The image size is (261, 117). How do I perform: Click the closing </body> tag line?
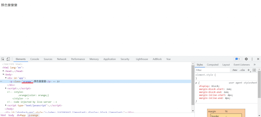coord(9,109)
